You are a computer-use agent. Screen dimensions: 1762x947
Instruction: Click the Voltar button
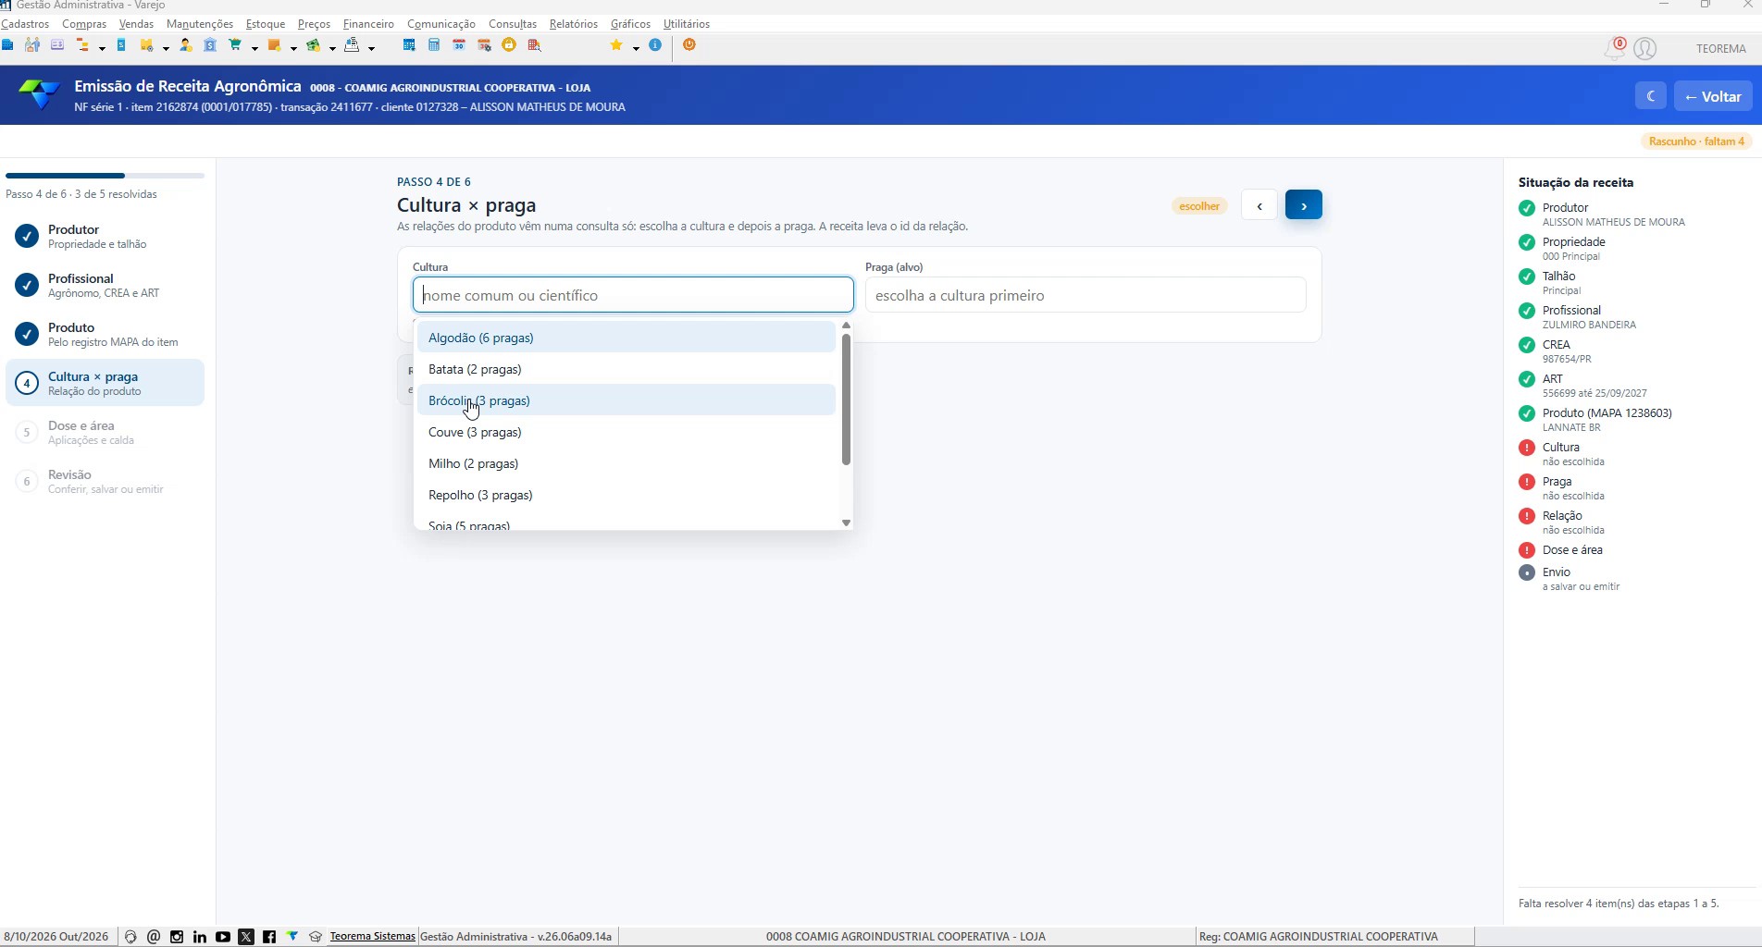point(1713,96)
